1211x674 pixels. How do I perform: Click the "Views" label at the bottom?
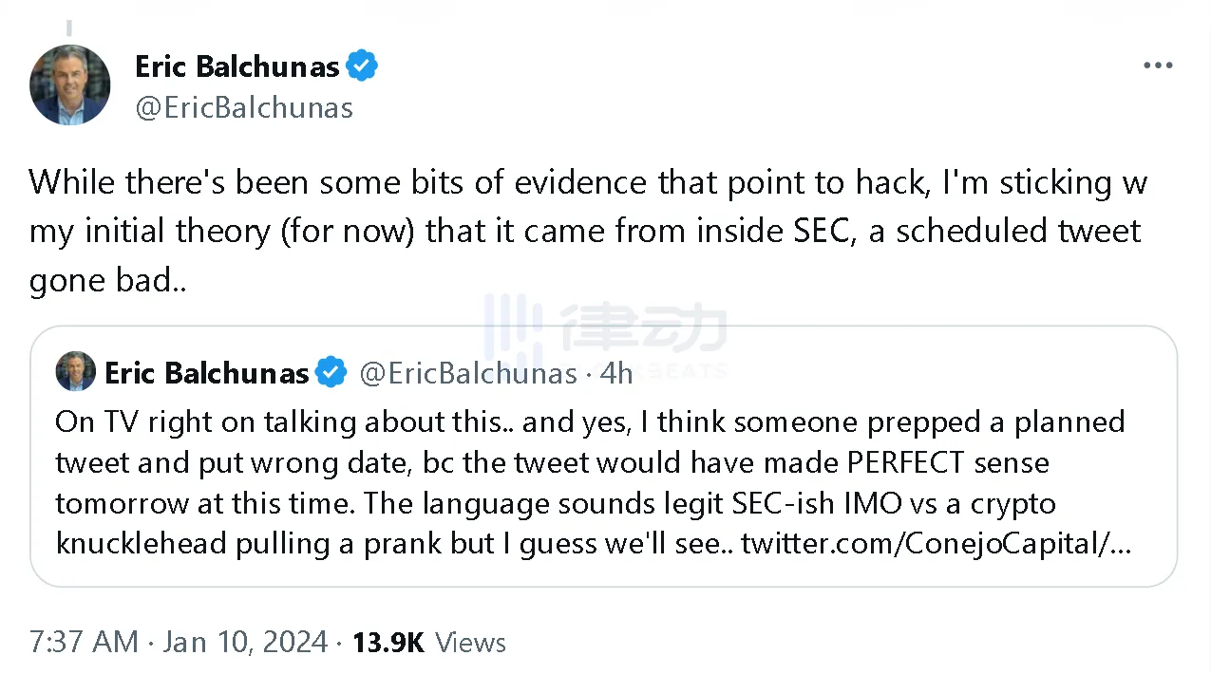pos(471,643)
